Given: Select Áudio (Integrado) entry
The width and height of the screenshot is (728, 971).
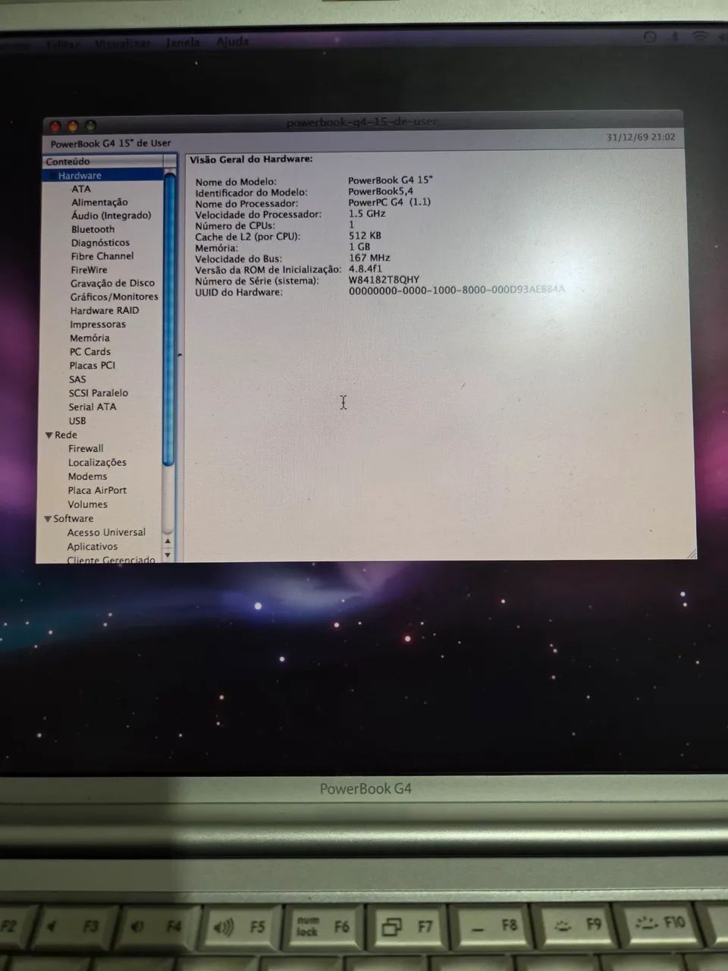Looking at the screenshot, I should click(111, 215).
